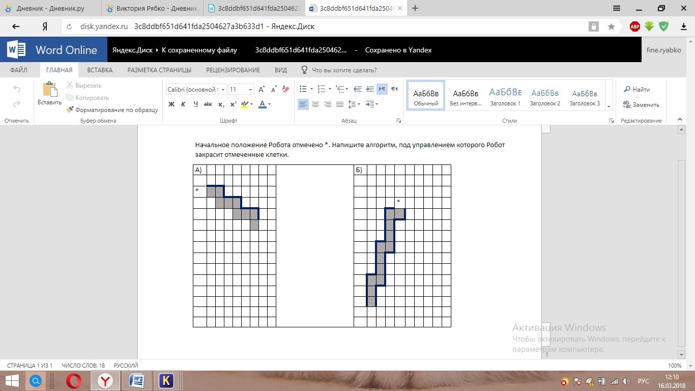Toggle underline formatting (Ч)

(196, 104)
